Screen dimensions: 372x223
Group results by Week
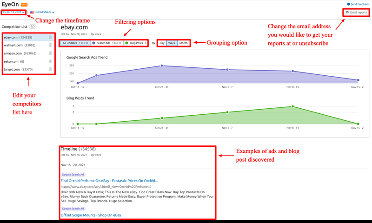pos(172,43)
